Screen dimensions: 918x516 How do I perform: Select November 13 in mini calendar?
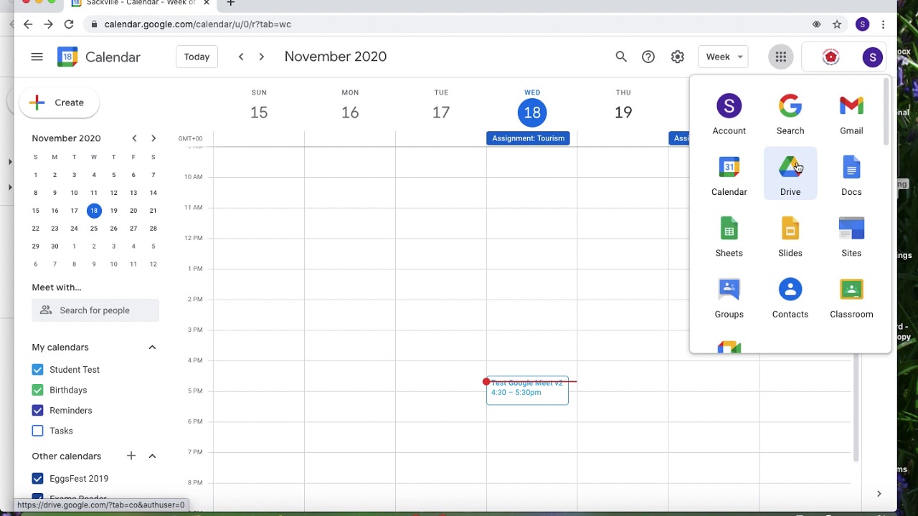(133, 193)
